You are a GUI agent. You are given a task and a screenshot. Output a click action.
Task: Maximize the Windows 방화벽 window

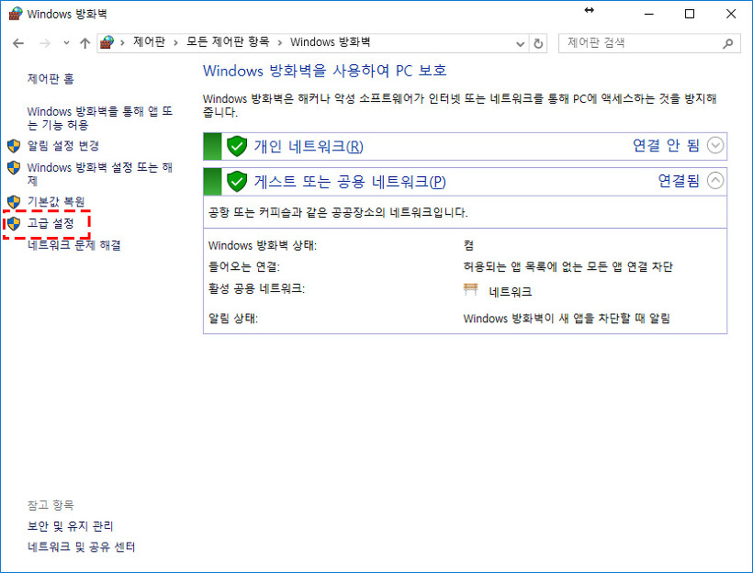click(x=689, y=14)
